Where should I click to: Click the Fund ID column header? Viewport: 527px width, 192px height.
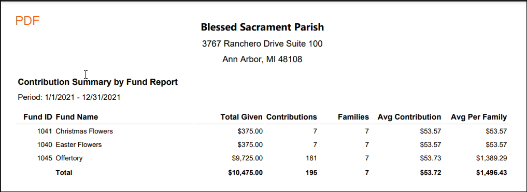coord(38,117)
